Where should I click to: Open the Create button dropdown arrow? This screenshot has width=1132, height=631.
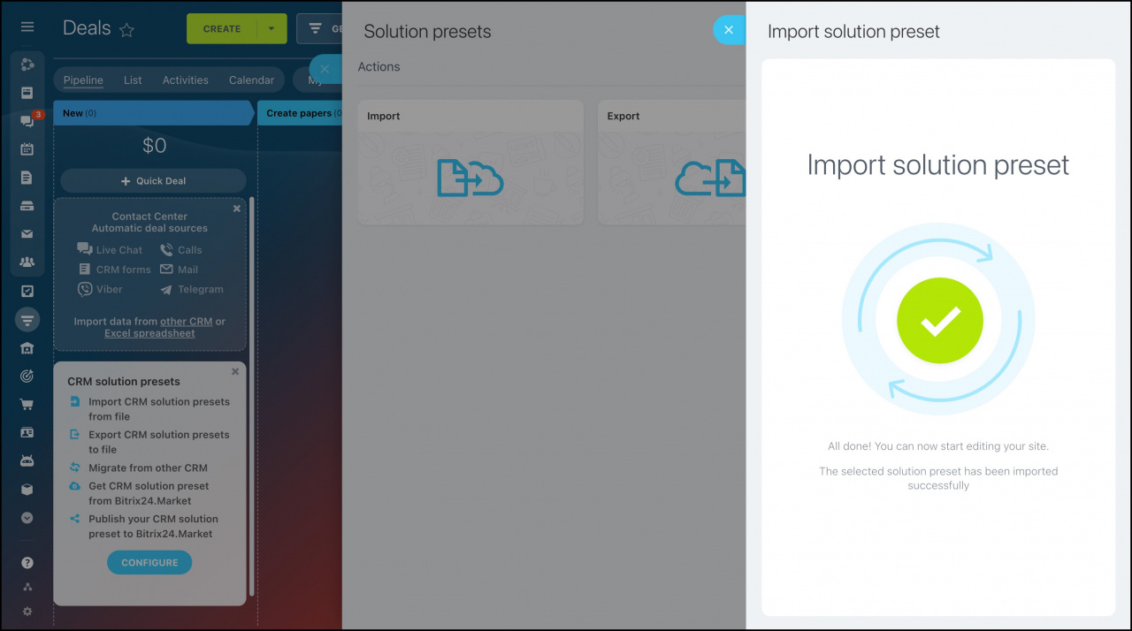[x=272, y=29]
